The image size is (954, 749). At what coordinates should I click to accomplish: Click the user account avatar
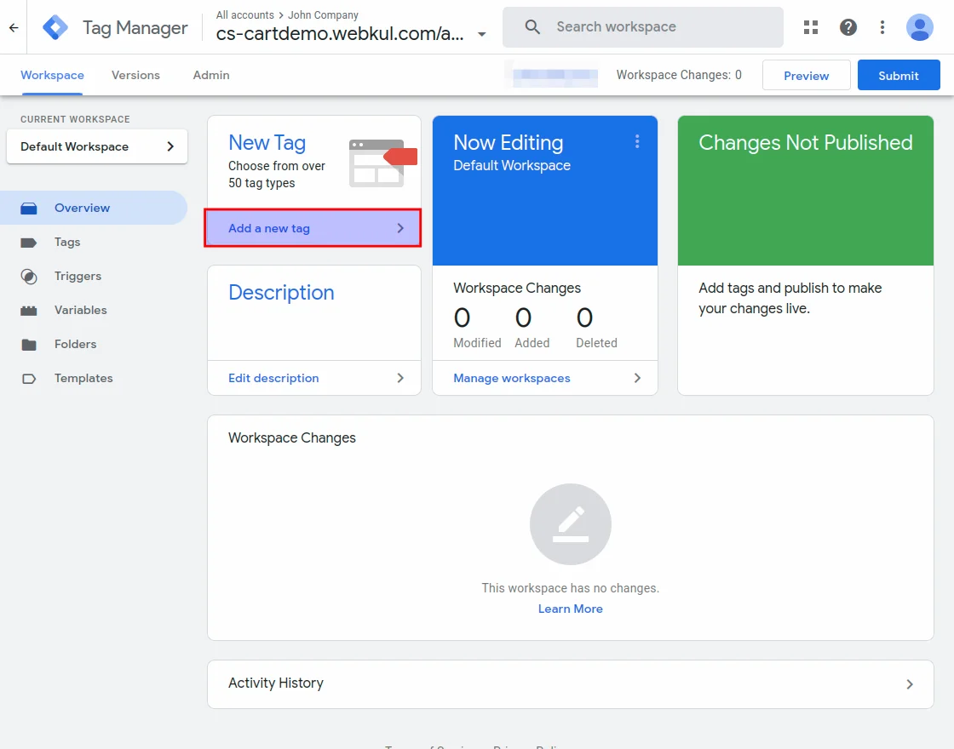pyautogui.click(x=920, y=27)
